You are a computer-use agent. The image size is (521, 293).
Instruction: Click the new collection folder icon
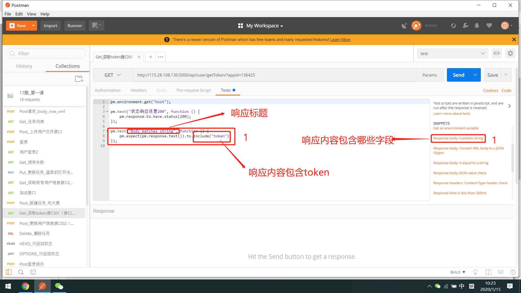(79, 79)
